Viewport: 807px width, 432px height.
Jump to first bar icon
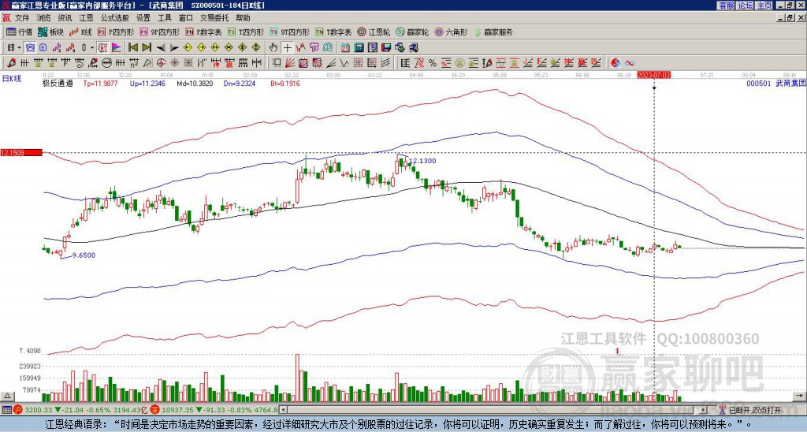point(132,48)
